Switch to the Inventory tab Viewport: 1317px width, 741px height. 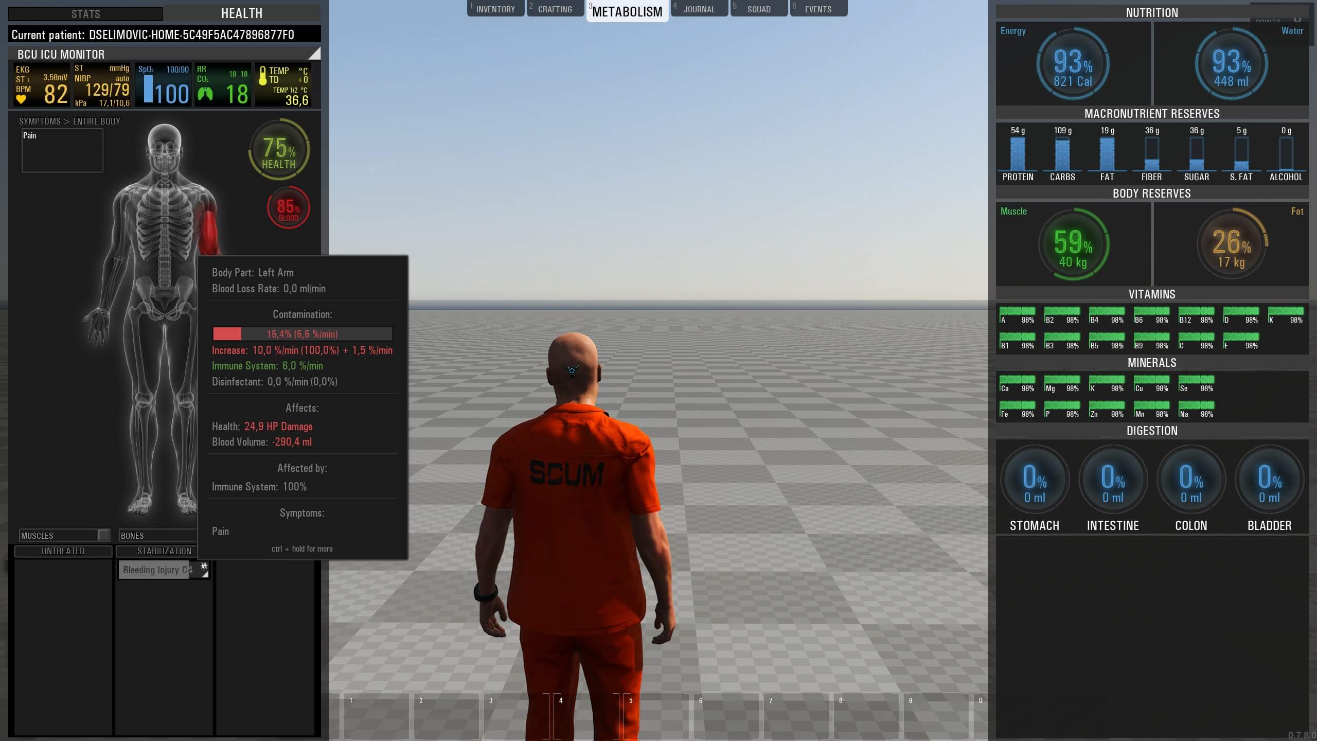click(x=495, y=9)
